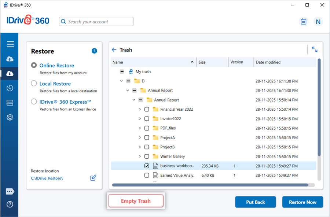Check the Financial Year 2022 folder checkbox
This screenshot has height=217, width=330.
tap(147, 109)
